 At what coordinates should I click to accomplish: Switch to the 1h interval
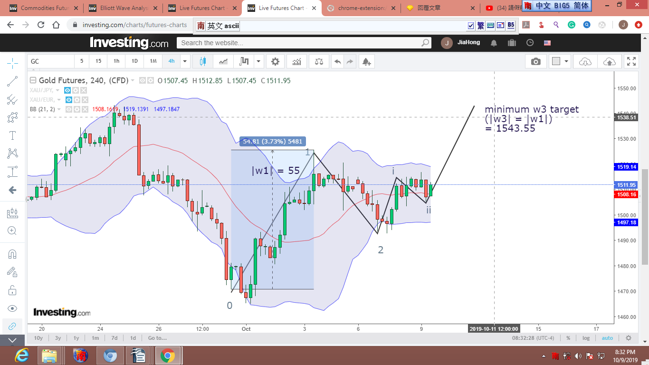(116, 61)
